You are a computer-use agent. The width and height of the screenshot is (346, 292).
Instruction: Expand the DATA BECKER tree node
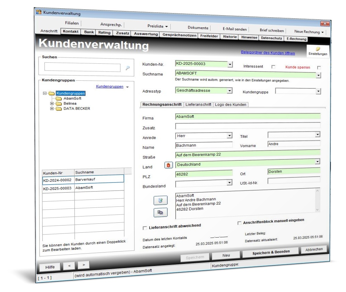coord(52,108)
